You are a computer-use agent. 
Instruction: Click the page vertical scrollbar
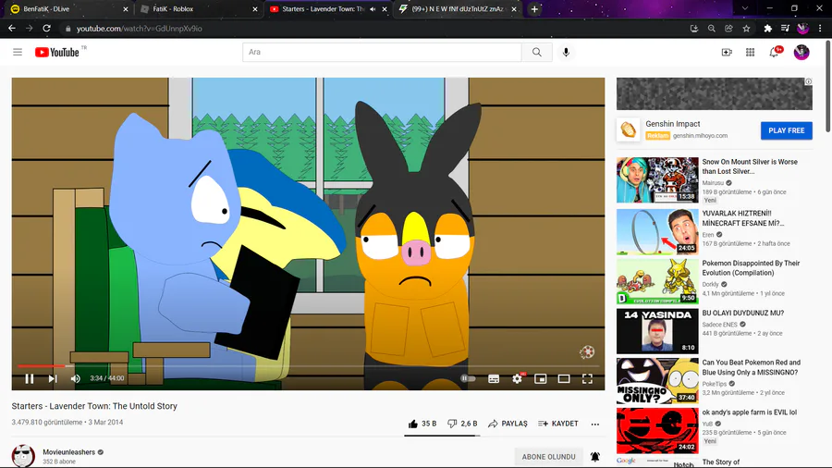pyautogui.click(x=828, y=87)
